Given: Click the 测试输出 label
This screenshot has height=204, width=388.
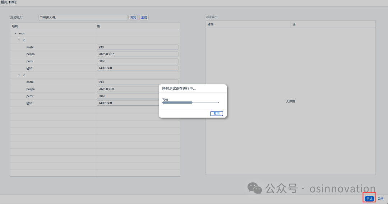Looking at the screenshot, I should [x=212, y=17].
